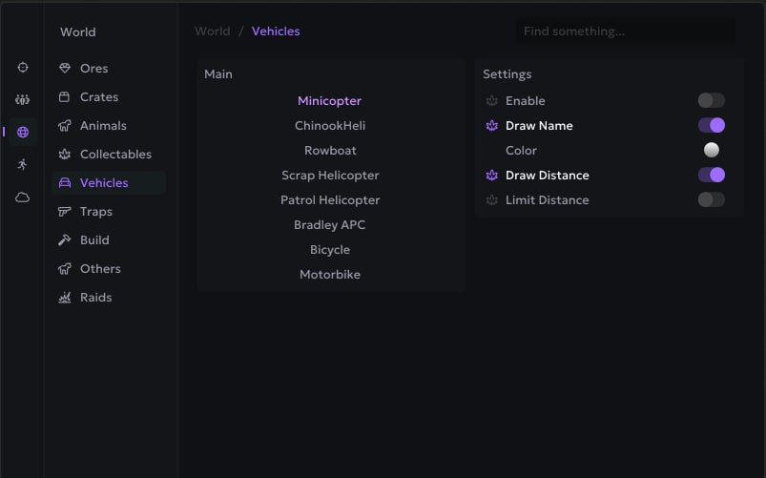Click the Find something search field
Screen dimensions: 766x478
coord(625,31)
